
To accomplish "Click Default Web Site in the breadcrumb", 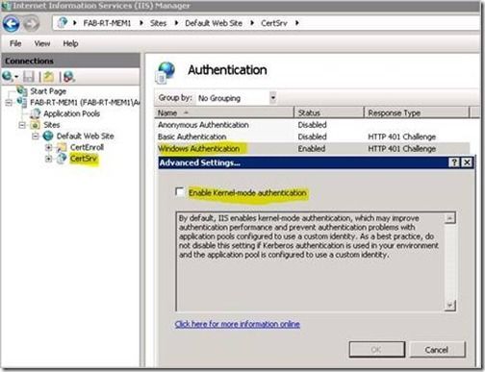I will pyautogui.click(x=214, y=23).
